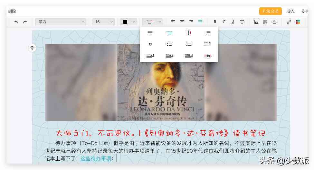The height and width of the screenshot is (170, 314).
Task: Toggle italic formatting
Action: (x=224, y=22)
